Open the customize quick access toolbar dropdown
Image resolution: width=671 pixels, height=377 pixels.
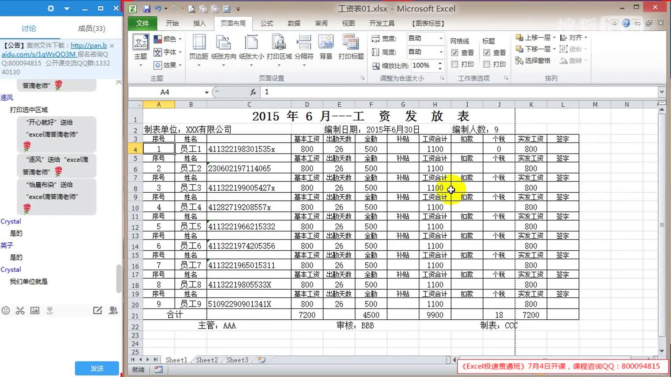(238, 9)
